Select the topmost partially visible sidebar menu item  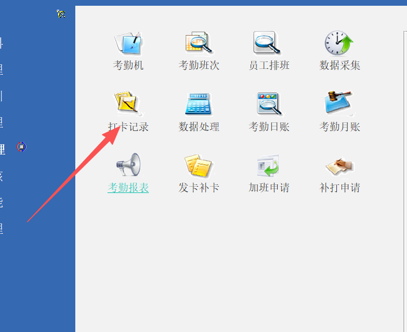(x=1, y=43)
